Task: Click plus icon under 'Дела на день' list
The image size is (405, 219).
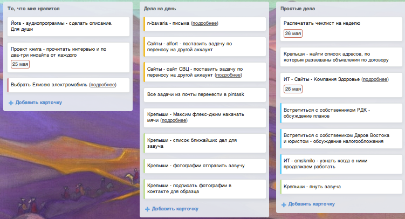Action: pyautogui.click(x=148, y=209)
